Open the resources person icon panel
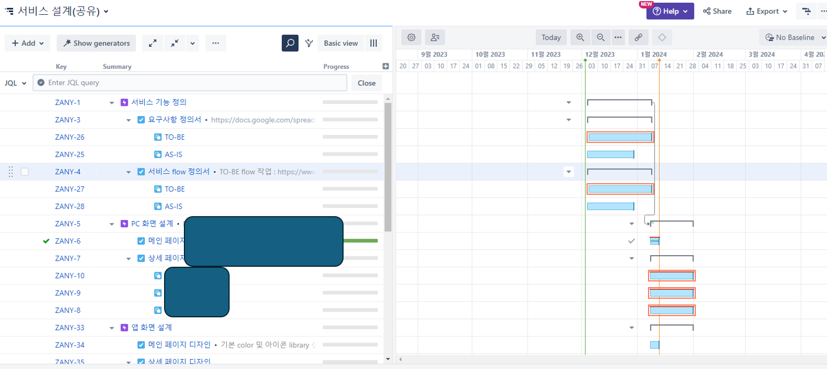Image resolution: width=827 pixels, height=374 pixels. [x=435, y=37]
